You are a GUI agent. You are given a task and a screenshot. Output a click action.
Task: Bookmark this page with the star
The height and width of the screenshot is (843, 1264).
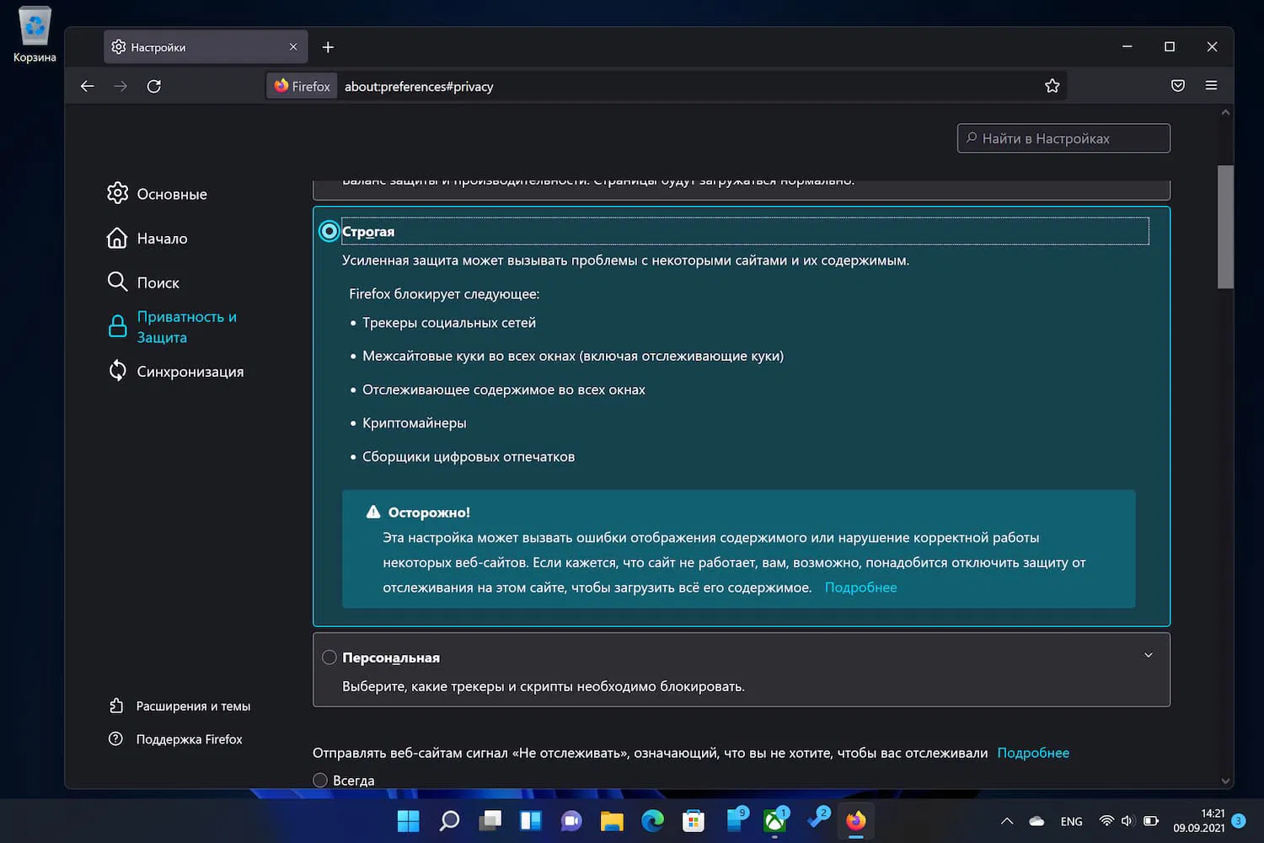coord(1052,86)
